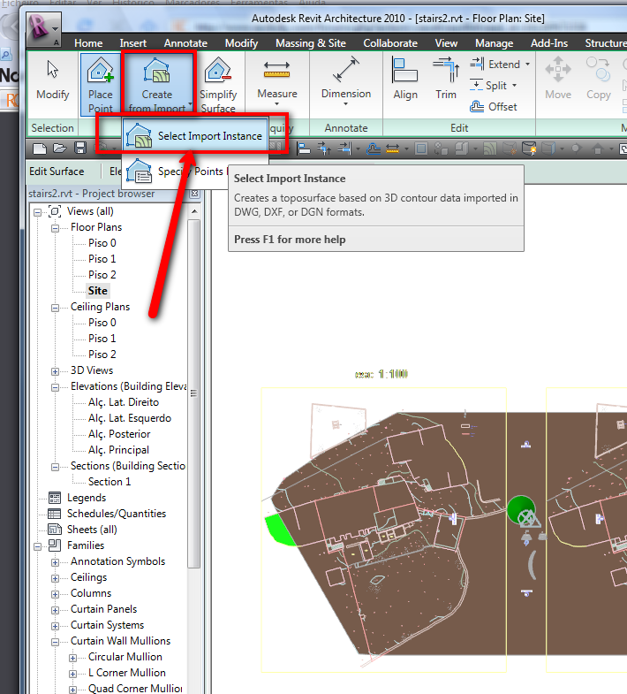This screenshot has height=694, width=627.
Task: Click the Simplify Surface tool
Action: pyautogui.click(x=217, y=81)
